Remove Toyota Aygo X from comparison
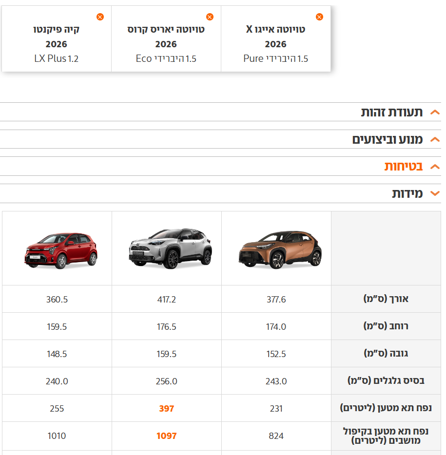This screenshot has width=446, height=455. click(x=319, y=17)
